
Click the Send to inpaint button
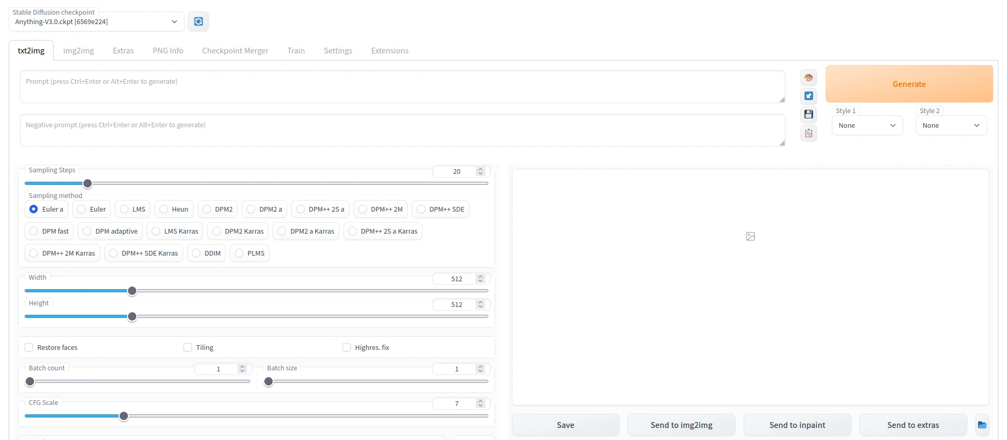point(797,425)
